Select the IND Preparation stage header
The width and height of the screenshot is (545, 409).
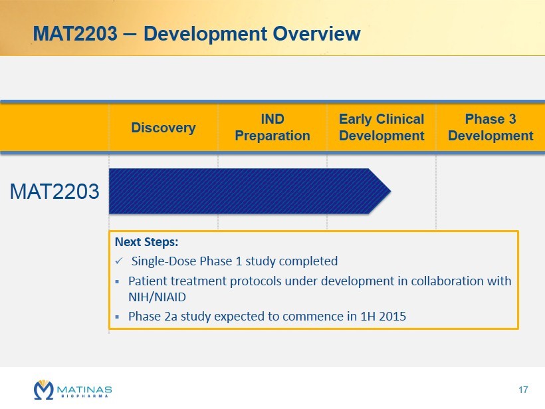coord(272,128)
